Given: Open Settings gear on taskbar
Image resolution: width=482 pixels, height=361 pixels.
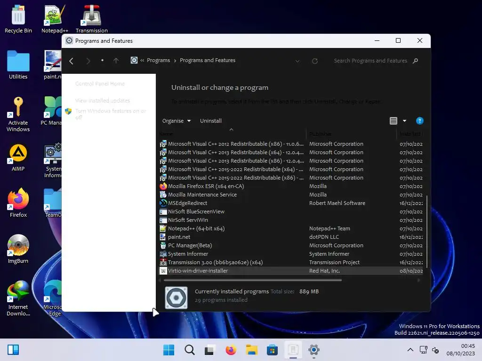Looking at the screenshot, I should (x=313, y=350).
